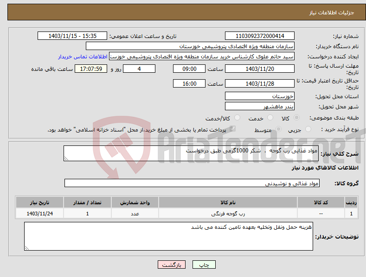
Task: Click the announcement date field 1403/11/15 - 15:35
Action: pyautogui.click(x=72, y=36)
